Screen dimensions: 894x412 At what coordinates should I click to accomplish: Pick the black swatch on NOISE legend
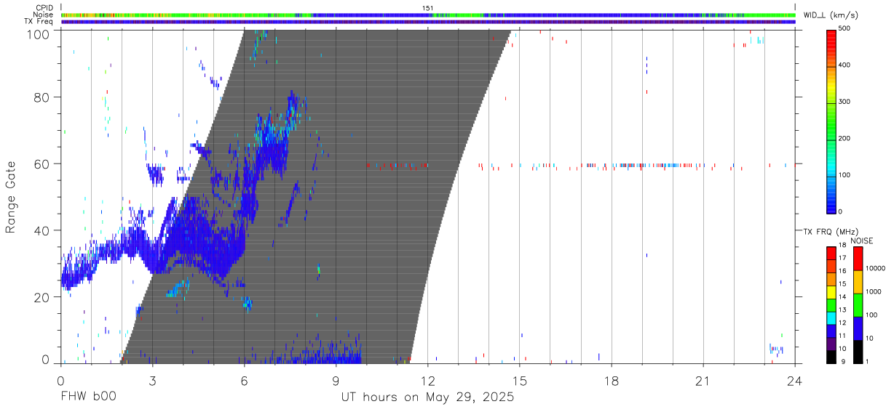click(858, 351)
